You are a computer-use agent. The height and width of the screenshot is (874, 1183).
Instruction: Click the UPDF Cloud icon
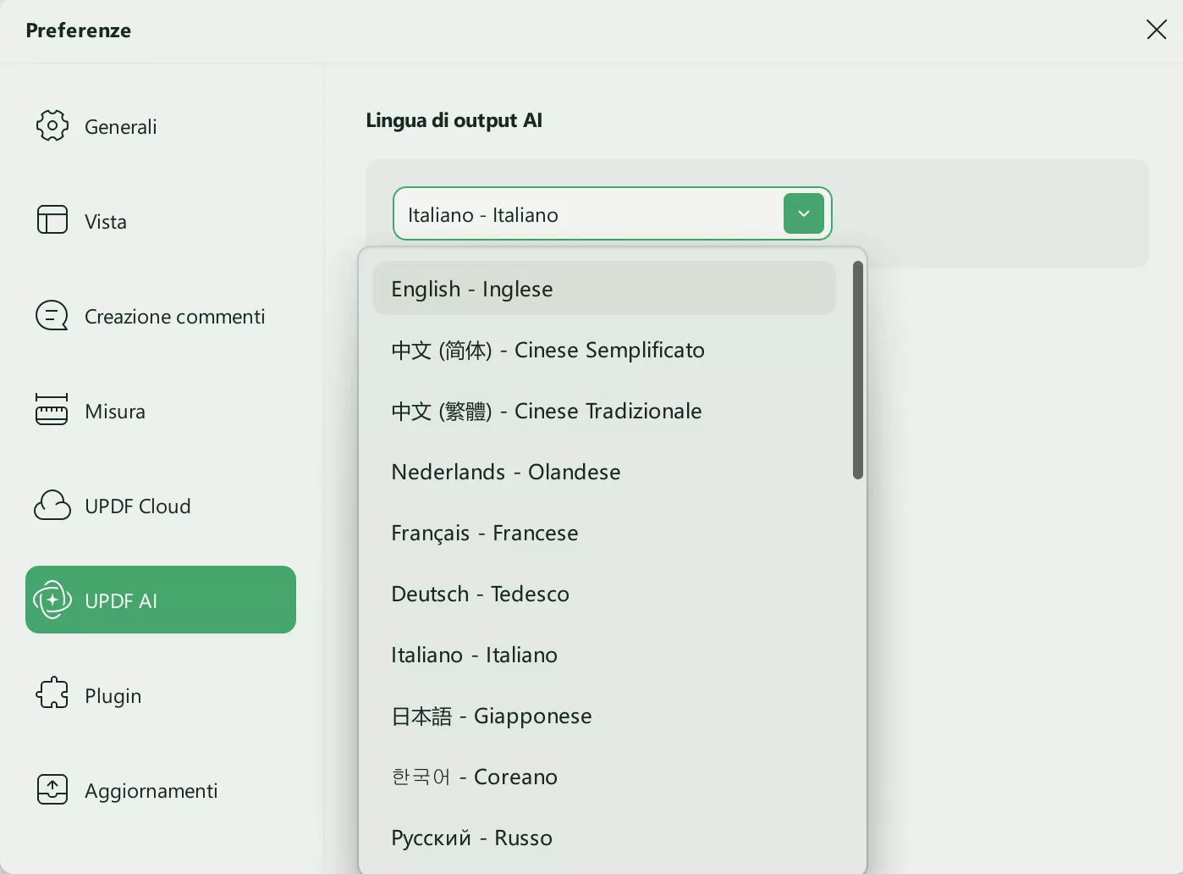pos(52,505)
